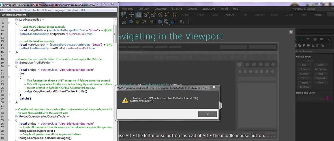Click AutoGrid in the ribbon toolbar
This screenshot has height=141, width=334.
[x=230, y=15]
